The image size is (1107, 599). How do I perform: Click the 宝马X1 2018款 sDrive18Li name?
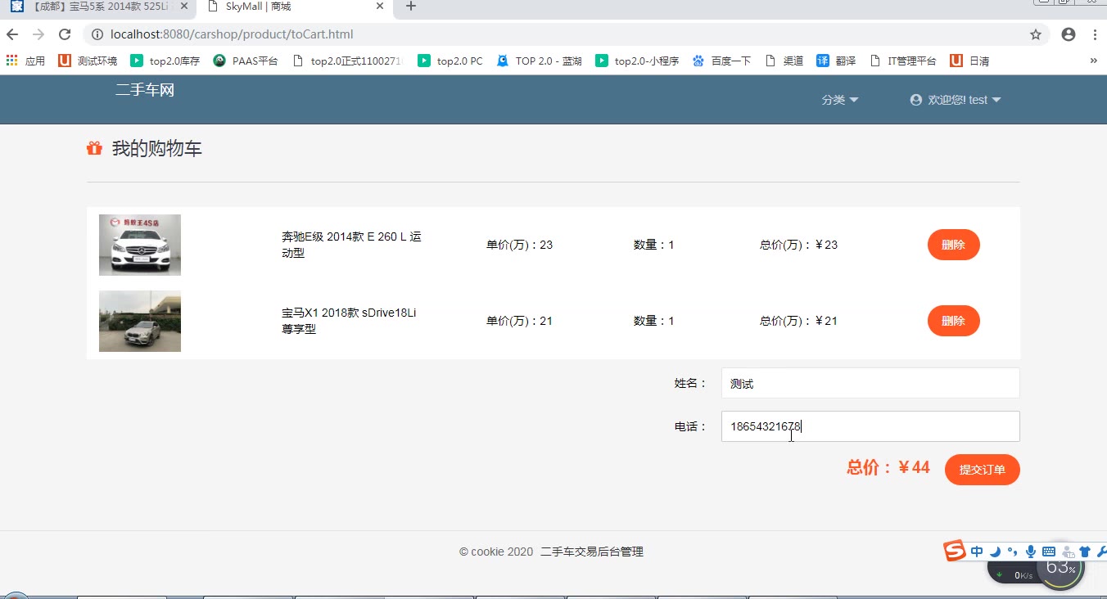click(350, 321)
